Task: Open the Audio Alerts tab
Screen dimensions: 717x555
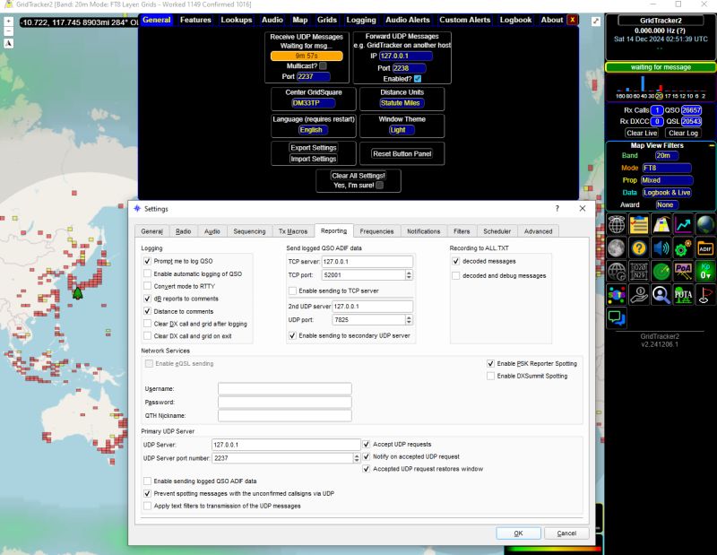Action: pyautogui.click(x=408, y=20)
